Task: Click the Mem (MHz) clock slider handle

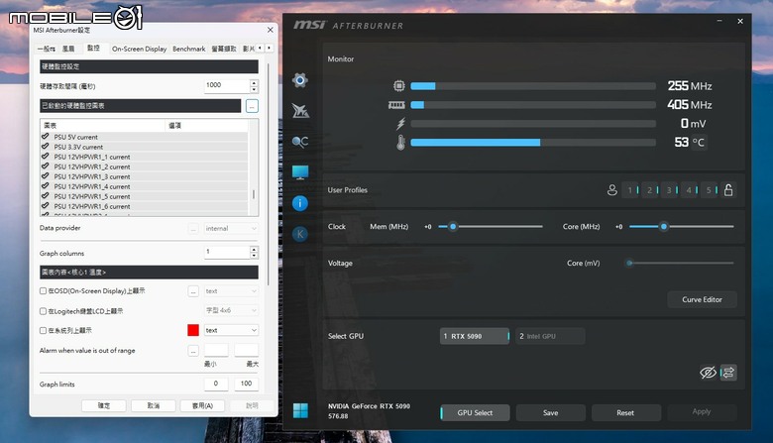Action: tap(453, 227)
